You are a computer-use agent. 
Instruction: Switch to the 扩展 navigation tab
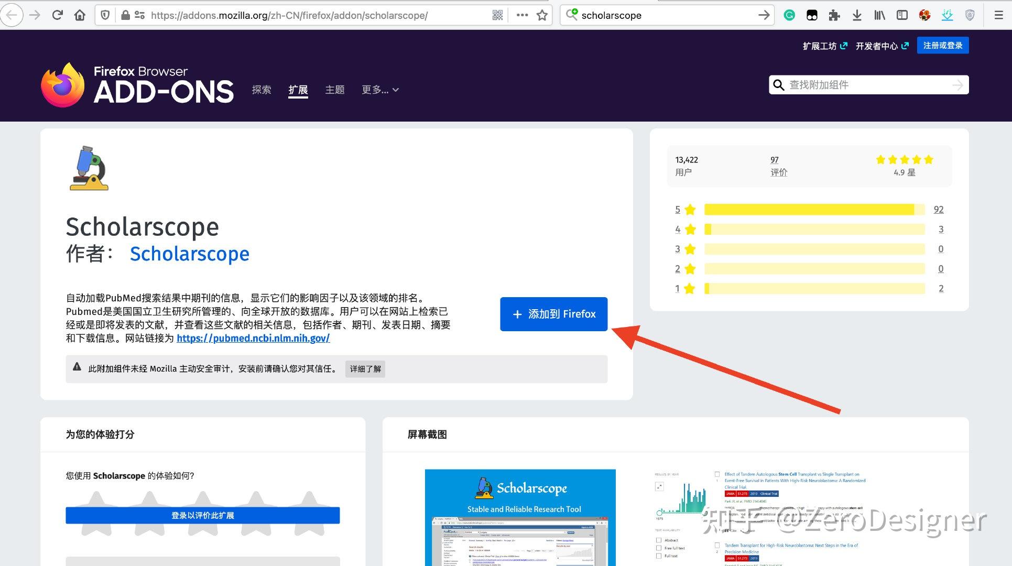(298, 90)
